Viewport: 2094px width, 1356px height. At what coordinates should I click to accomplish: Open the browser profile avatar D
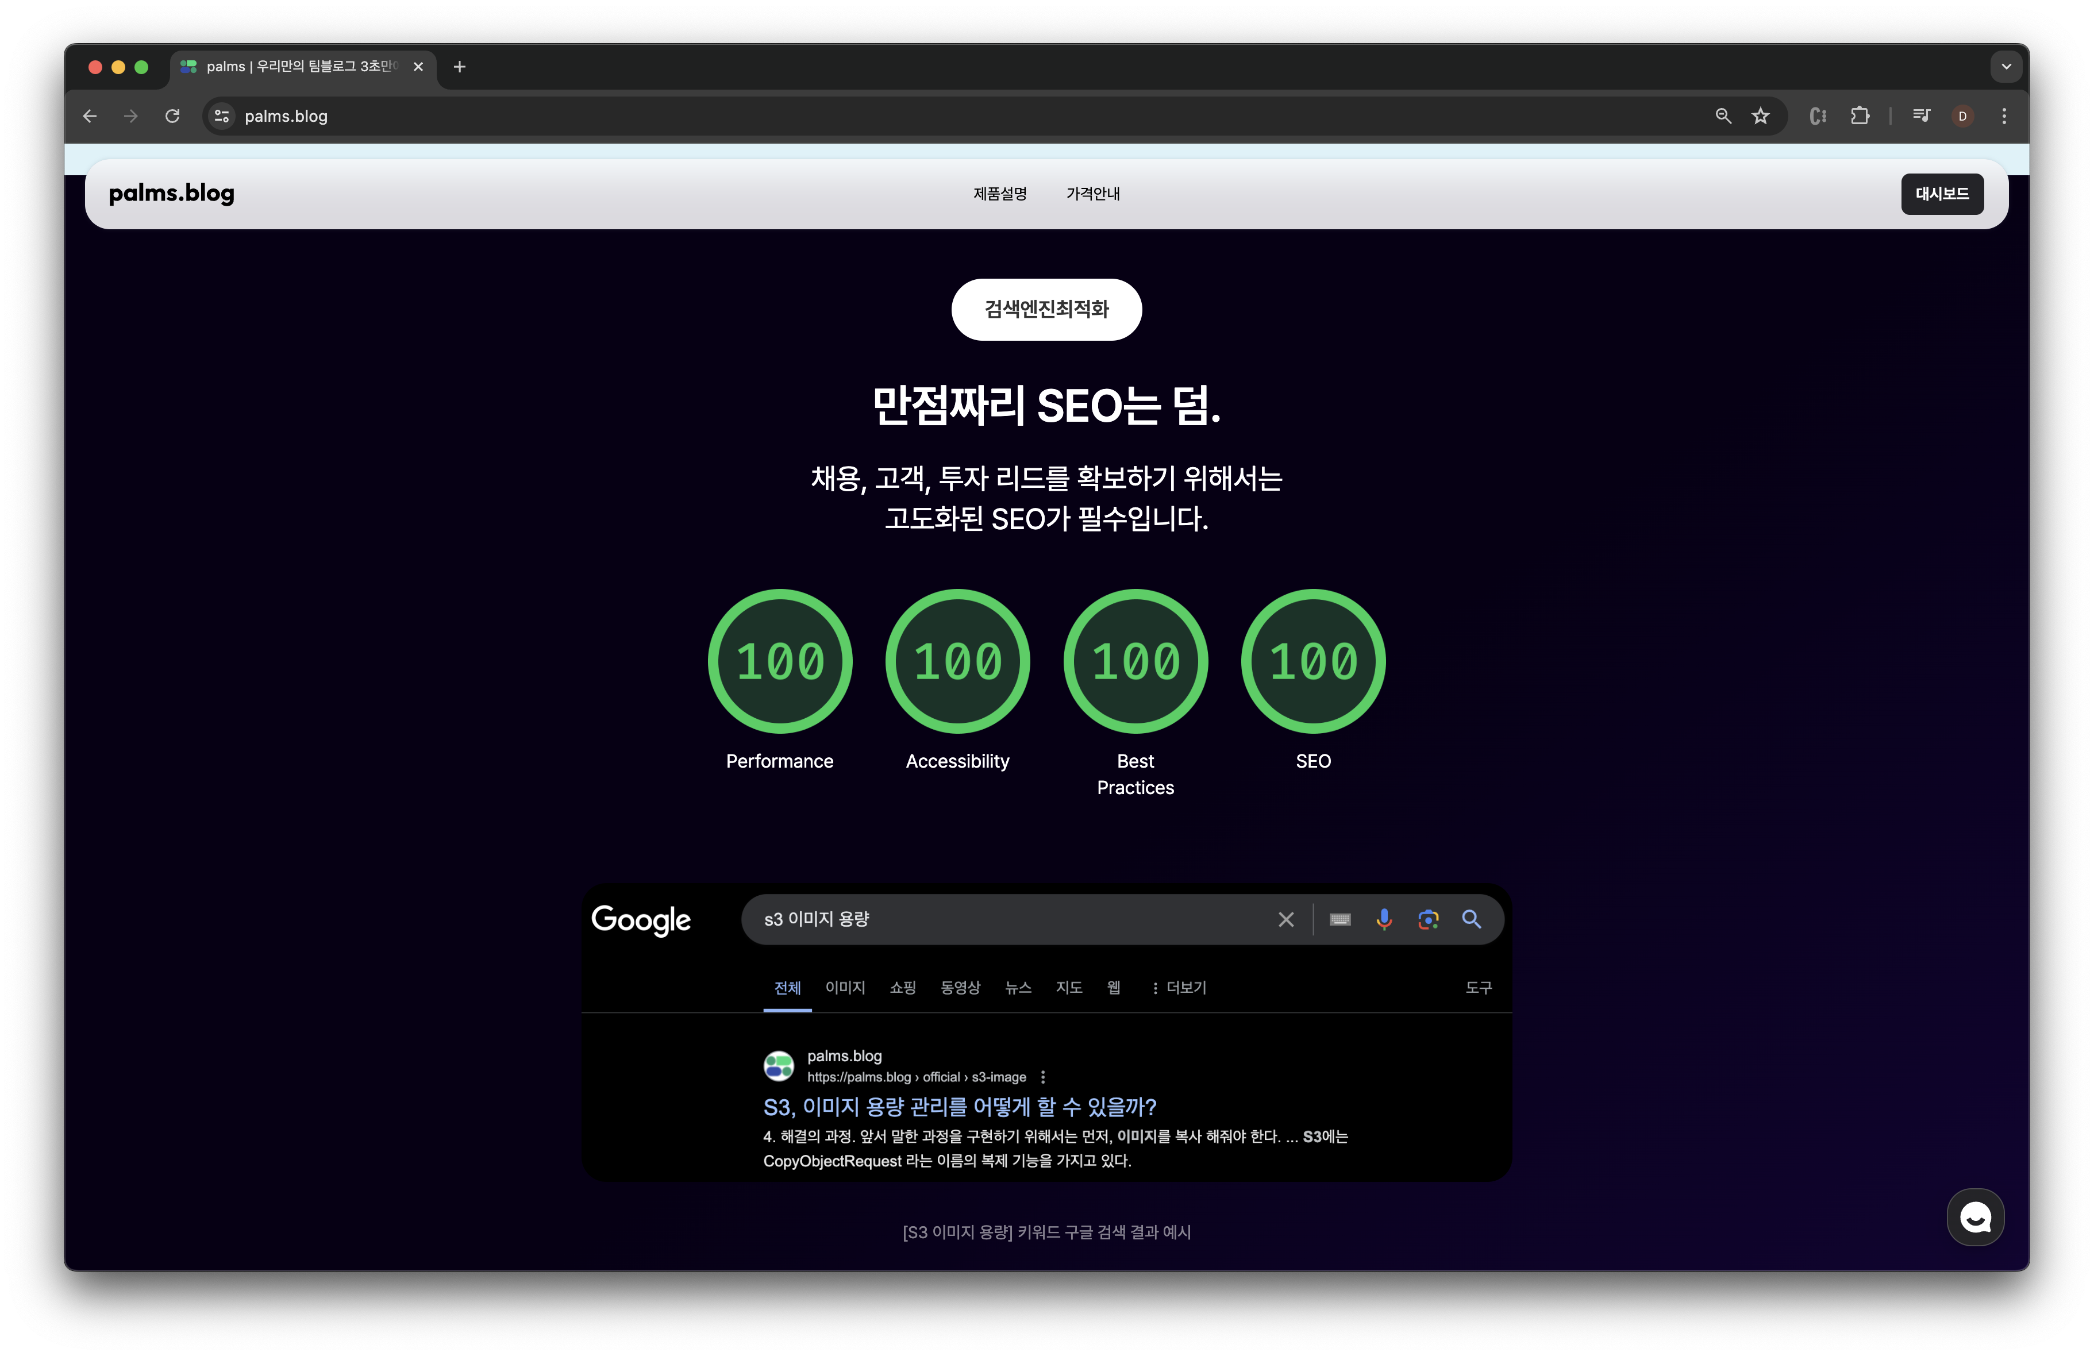1962,115
